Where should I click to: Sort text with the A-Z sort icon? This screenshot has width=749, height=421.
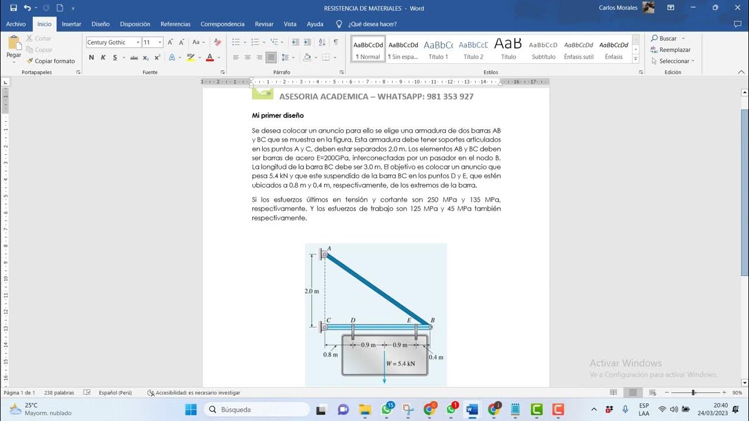(322, 42)
